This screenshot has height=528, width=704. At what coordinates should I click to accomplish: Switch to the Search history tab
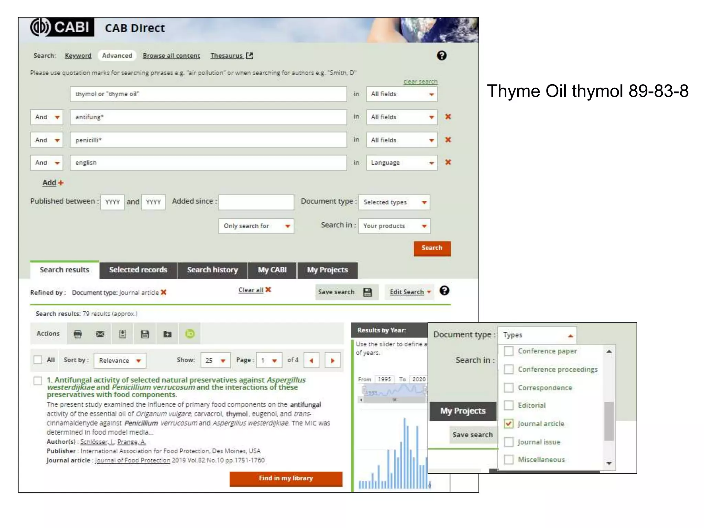[212, 270]
